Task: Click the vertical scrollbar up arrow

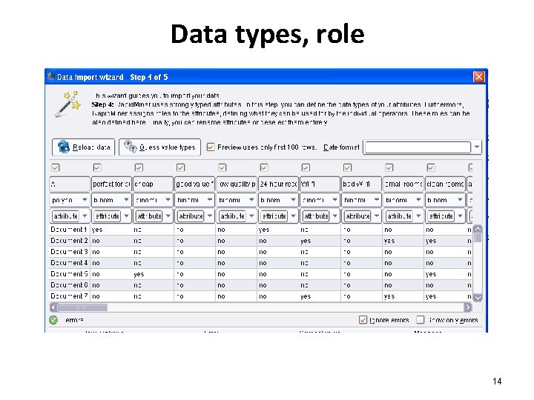Action: [x=478, y=229]
